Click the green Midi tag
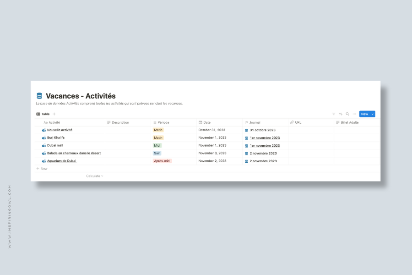 coord(157,145)
